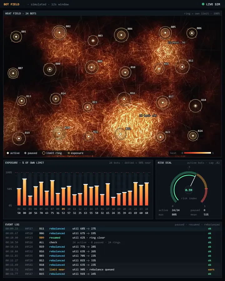
Task: Click the LIVE SIM status indicator
Action: coord(211,4)
